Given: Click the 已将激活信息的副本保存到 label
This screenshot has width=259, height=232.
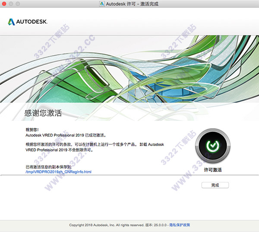Looking at the screenshot, I should click(51, 167).
